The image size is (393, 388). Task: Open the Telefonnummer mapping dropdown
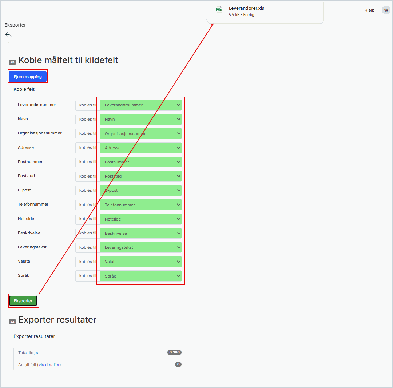[140, 205]
